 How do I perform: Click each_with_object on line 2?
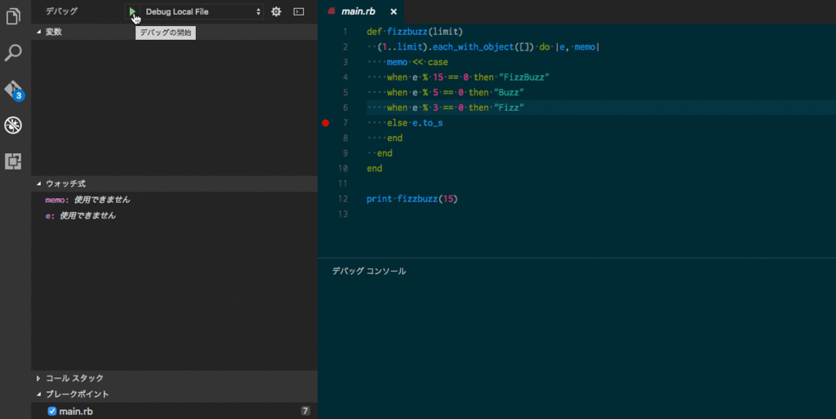point(473,46)
